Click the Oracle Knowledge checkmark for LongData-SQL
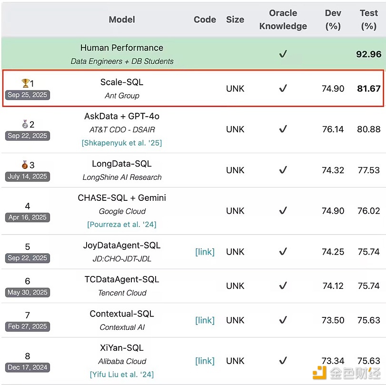Viewport: 386px width, 385px height. point(283,170)
